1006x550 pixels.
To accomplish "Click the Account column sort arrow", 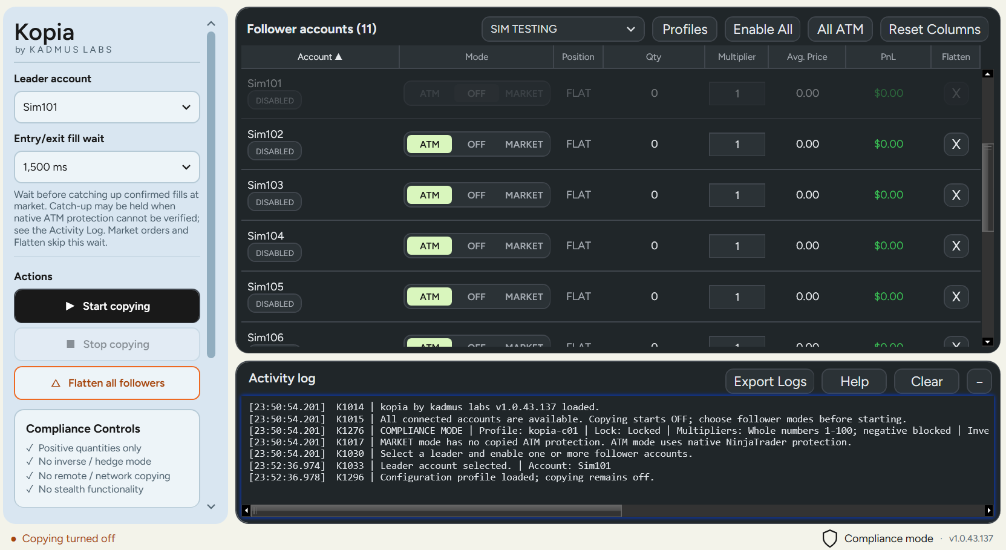I will [339, 57].
